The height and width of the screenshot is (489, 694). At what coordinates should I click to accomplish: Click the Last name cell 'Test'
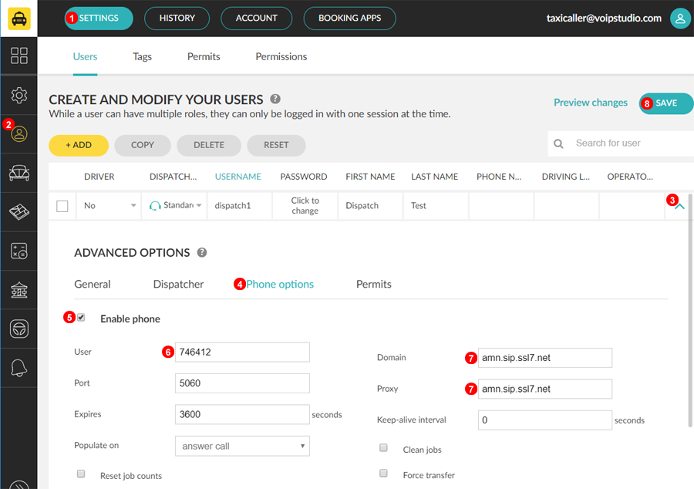436,206
